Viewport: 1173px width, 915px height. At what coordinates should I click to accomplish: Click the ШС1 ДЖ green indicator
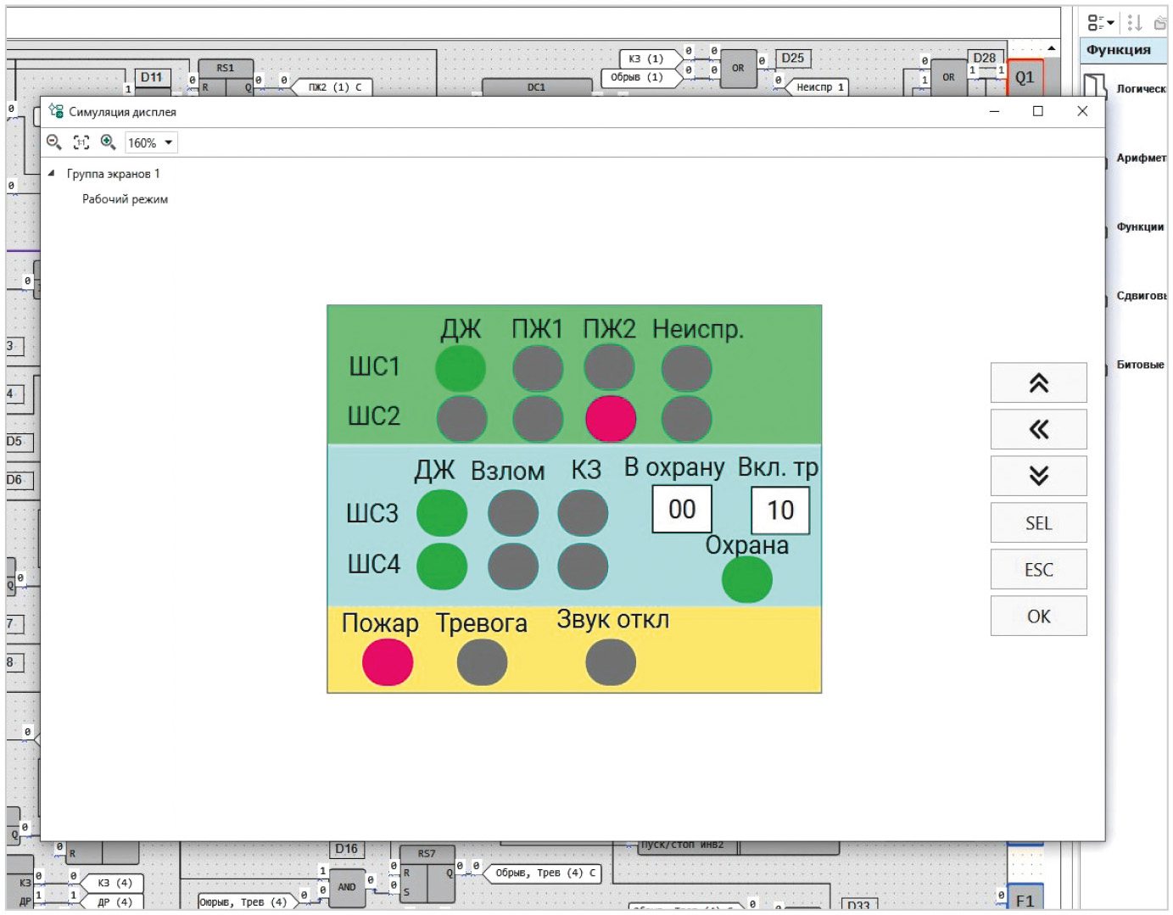tap(461, 369)
